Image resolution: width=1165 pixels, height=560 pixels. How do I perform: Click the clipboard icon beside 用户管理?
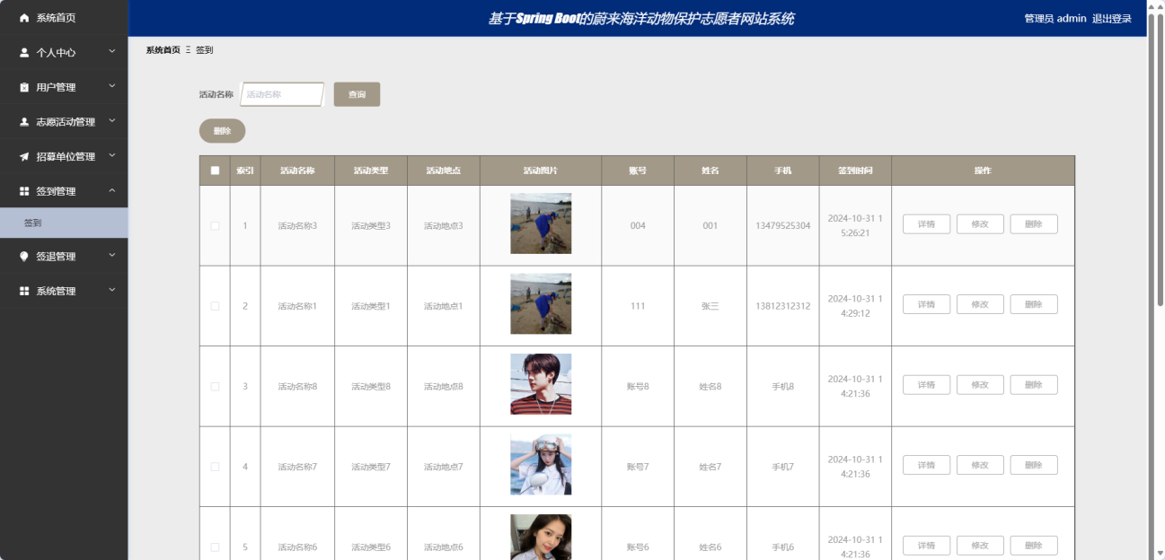pos(24,87)
